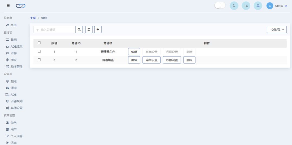Change language via En button

tap(246, 6)
